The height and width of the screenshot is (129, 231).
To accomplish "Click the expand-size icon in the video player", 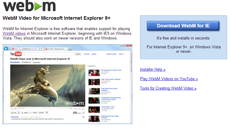I will (x=79, y=108).
